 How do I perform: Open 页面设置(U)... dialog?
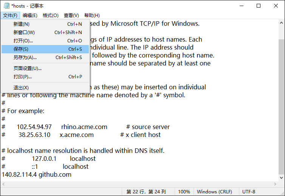[45, 68]
